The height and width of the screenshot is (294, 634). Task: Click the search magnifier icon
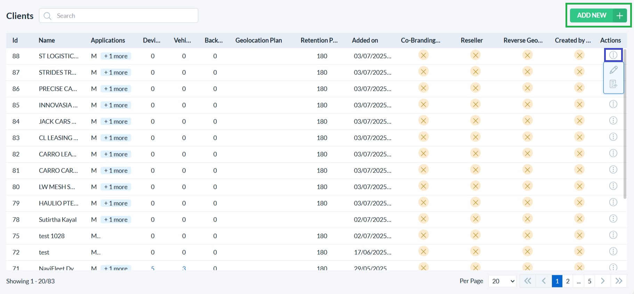48,16
